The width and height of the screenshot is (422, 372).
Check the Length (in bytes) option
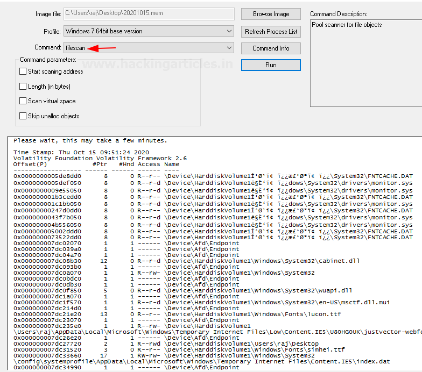pos(23,87)
